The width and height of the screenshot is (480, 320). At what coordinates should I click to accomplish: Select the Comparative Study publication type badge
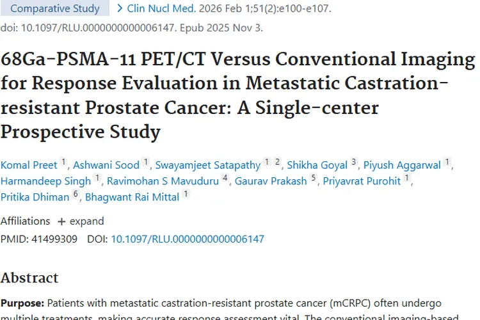pyautogui.click(x=55, y=8)
